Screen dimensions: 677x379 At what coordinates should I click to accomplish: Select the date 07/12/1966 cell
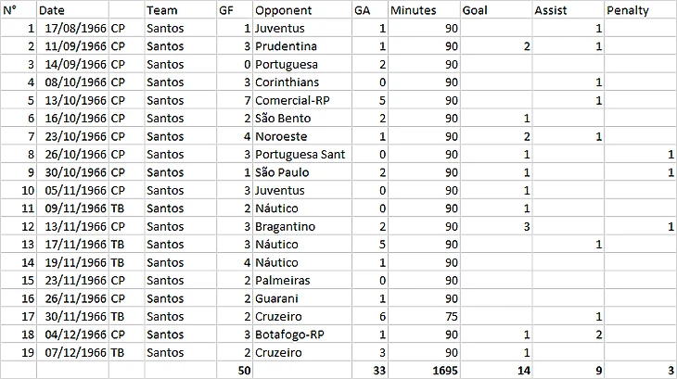(x=72, y=352)
